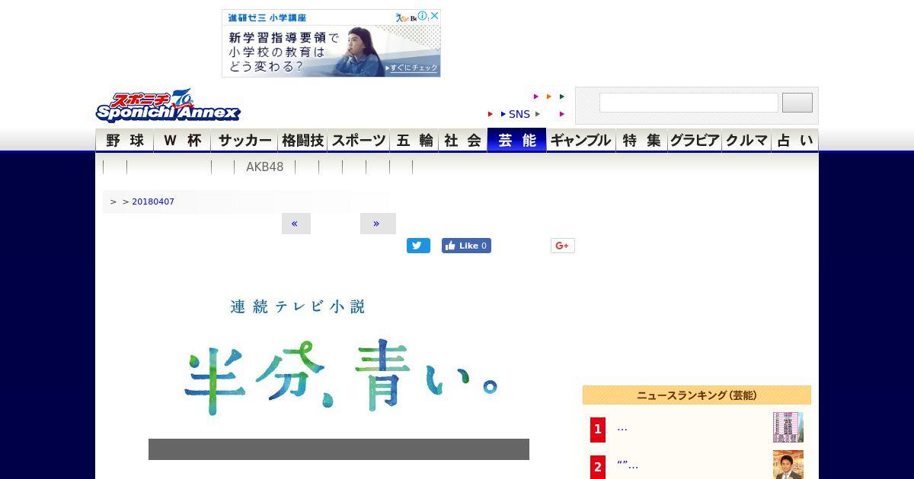Open thumbnail of ranking item 2

tap(788, 465)
